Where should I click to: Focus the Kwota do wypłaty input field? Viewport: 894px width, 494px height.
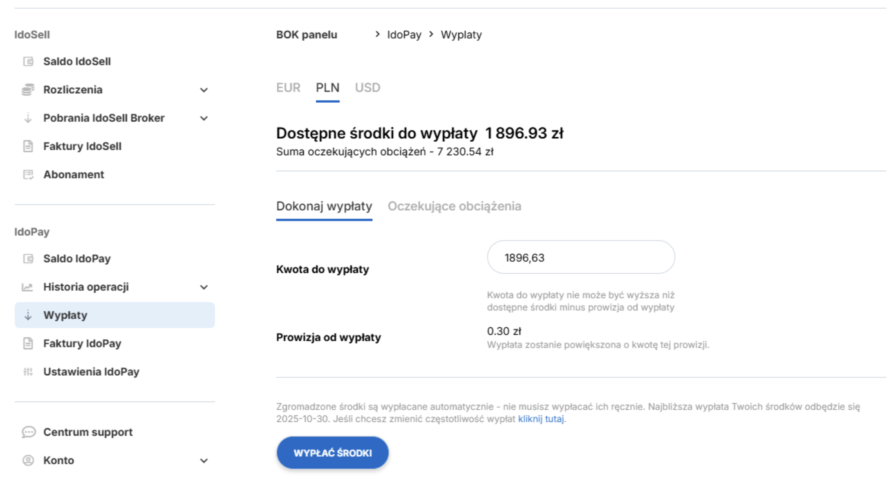[x=581, y=257]
